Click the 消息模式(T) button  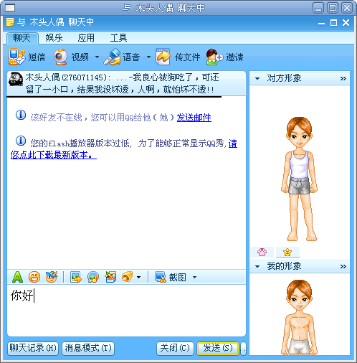88,348
